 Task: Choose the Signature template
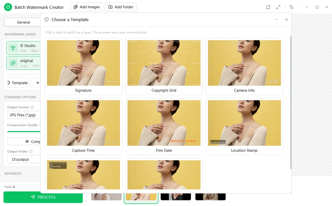click(x=83, y=66)
